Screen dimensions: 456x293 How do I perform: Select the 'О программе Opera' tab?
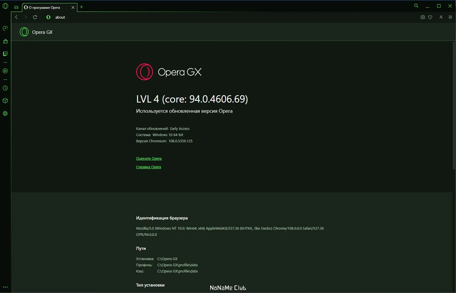click(x=50, y=8)
